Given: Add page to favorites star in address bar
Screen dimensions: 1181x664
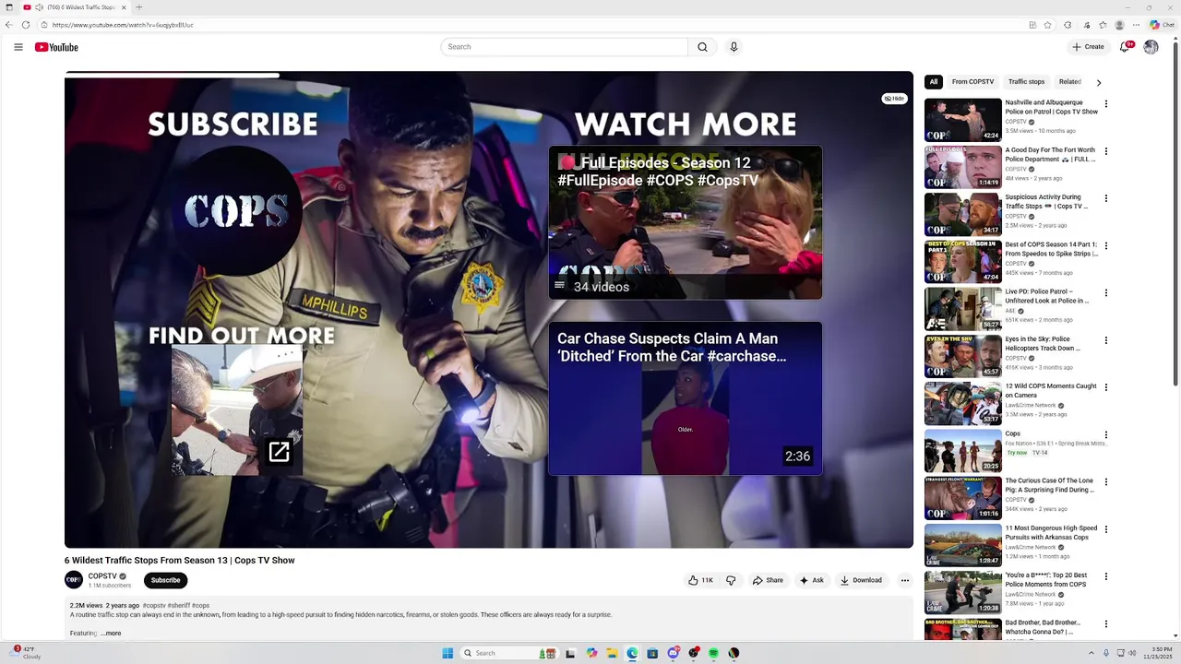Looking at the screenshot, I should point(1047,25).
